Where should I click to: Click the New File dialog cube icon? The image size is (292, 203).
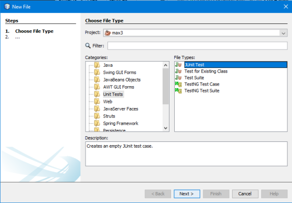click(x=7, y=7)
